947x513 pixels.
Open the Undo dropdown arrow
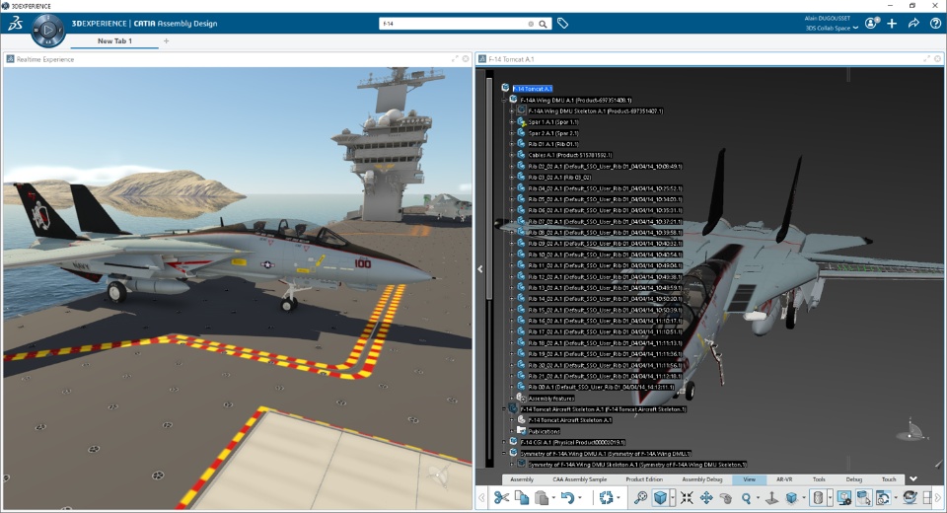(582, 499)
